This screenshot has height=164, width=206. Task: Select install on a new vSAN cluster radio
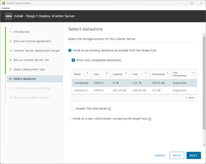[x=70, y=119]
